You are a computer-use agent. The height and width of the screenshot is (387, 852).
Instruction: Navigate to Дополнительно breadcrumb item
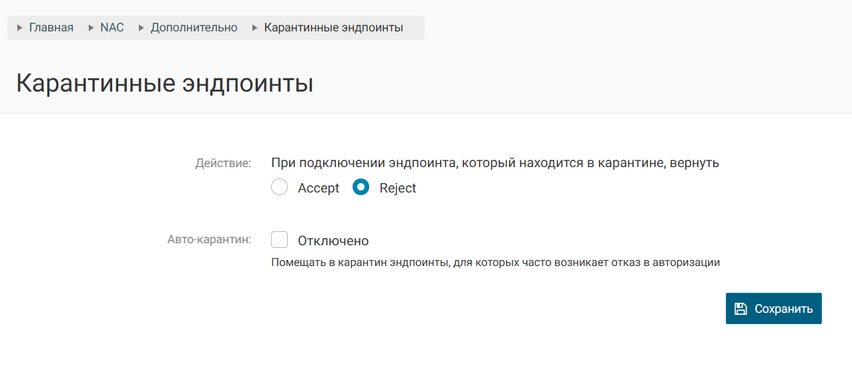point(194,28)
